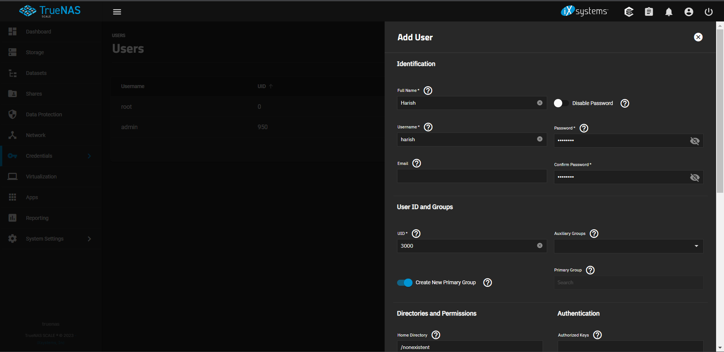The width and height of the screenshot is (724, 352).
Task: Show help for Auxiliary Groups
Action: point(594,233)
